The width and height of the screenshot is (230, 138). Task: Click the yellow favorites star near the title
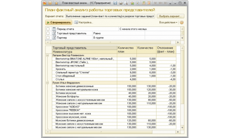(56, 3)
